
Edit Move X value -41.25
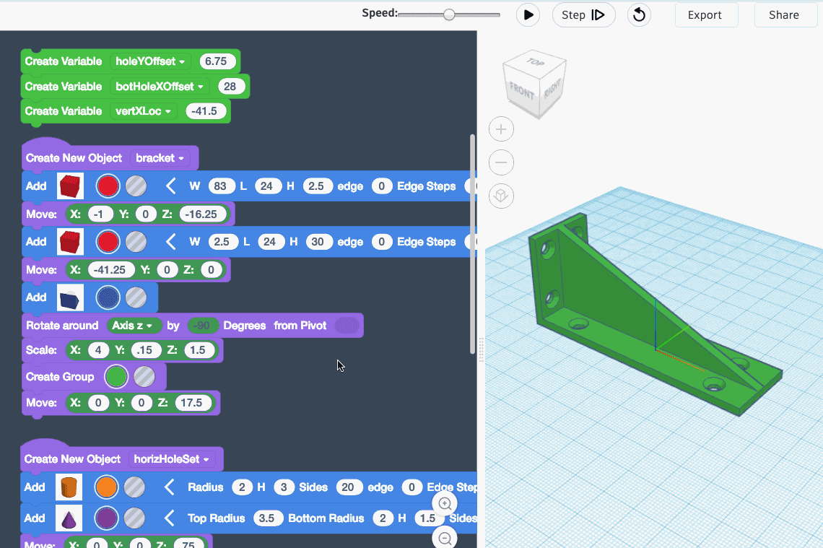[x=110, y=270]
